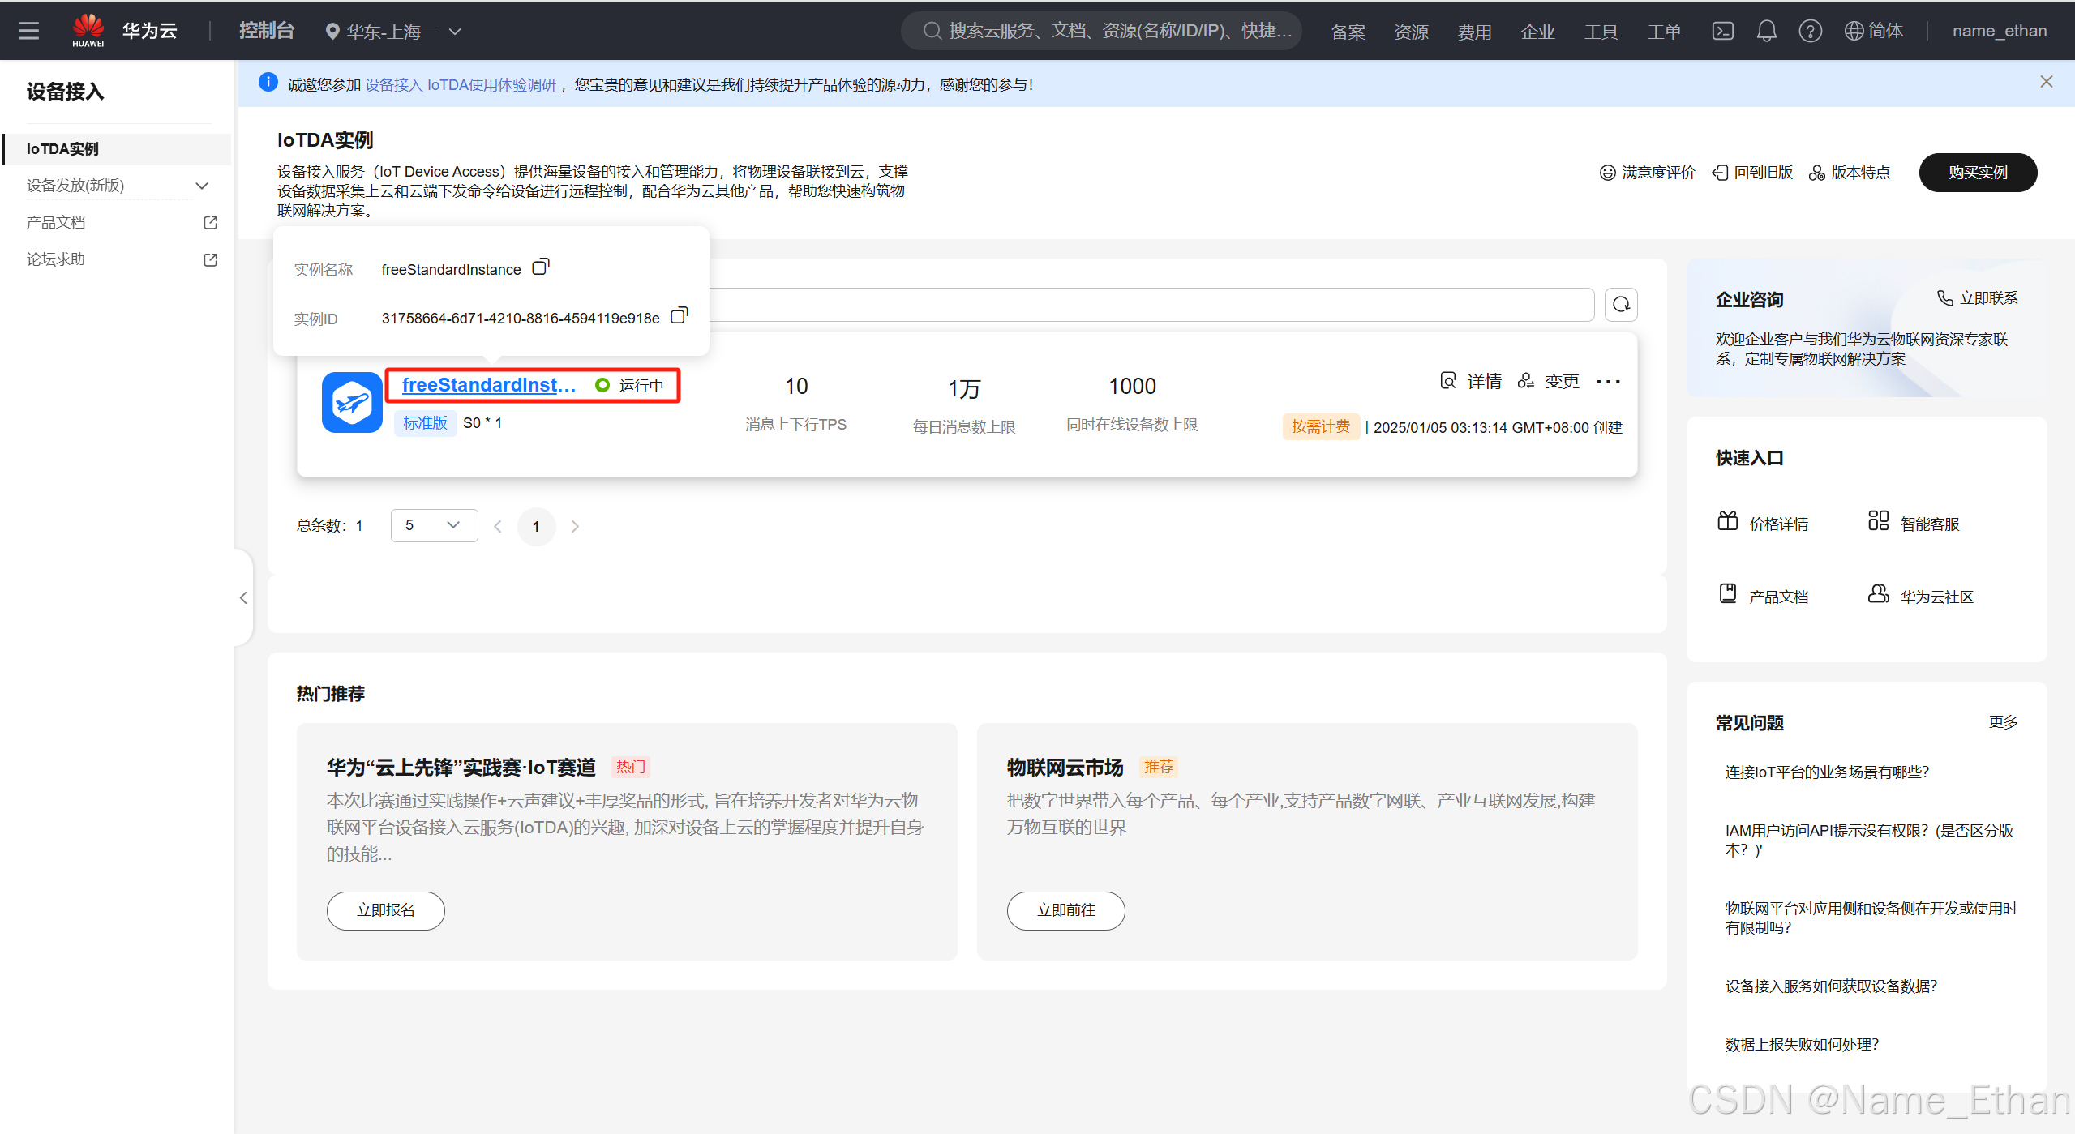2075x1134 pixels.
Task: Open the freeStandardInst... instance link
Action: tap(488, 385)
